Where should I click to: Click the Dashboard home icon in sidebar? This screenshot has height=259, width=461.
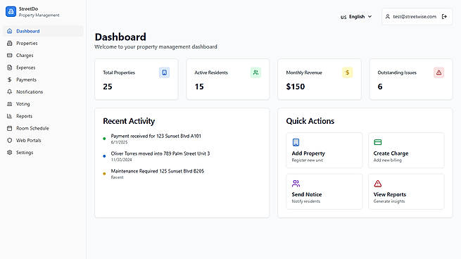pos(10,31)
